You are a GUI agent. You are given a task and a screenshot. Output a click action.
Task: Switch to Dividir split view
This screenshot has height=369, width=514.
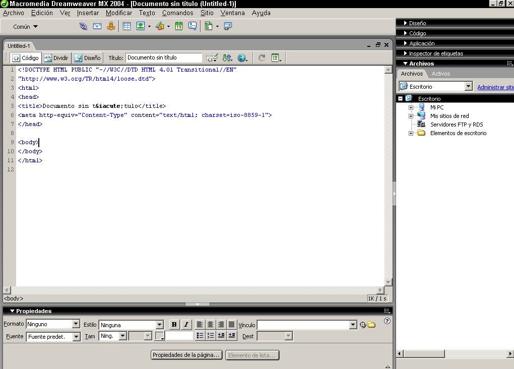tap(56, 58)
